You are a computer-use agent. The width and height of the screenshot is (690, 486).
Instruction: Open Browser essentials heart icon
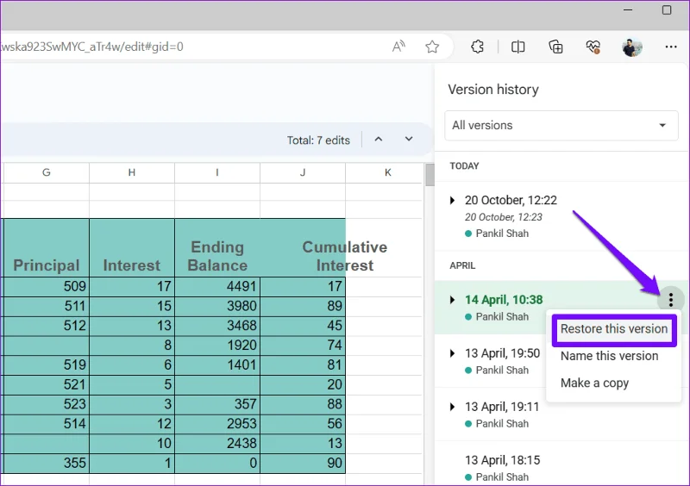click(x=593, y=47)
